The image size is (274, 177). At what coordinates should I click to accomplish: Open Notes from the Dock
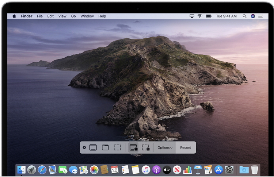(x=136, y=170)
